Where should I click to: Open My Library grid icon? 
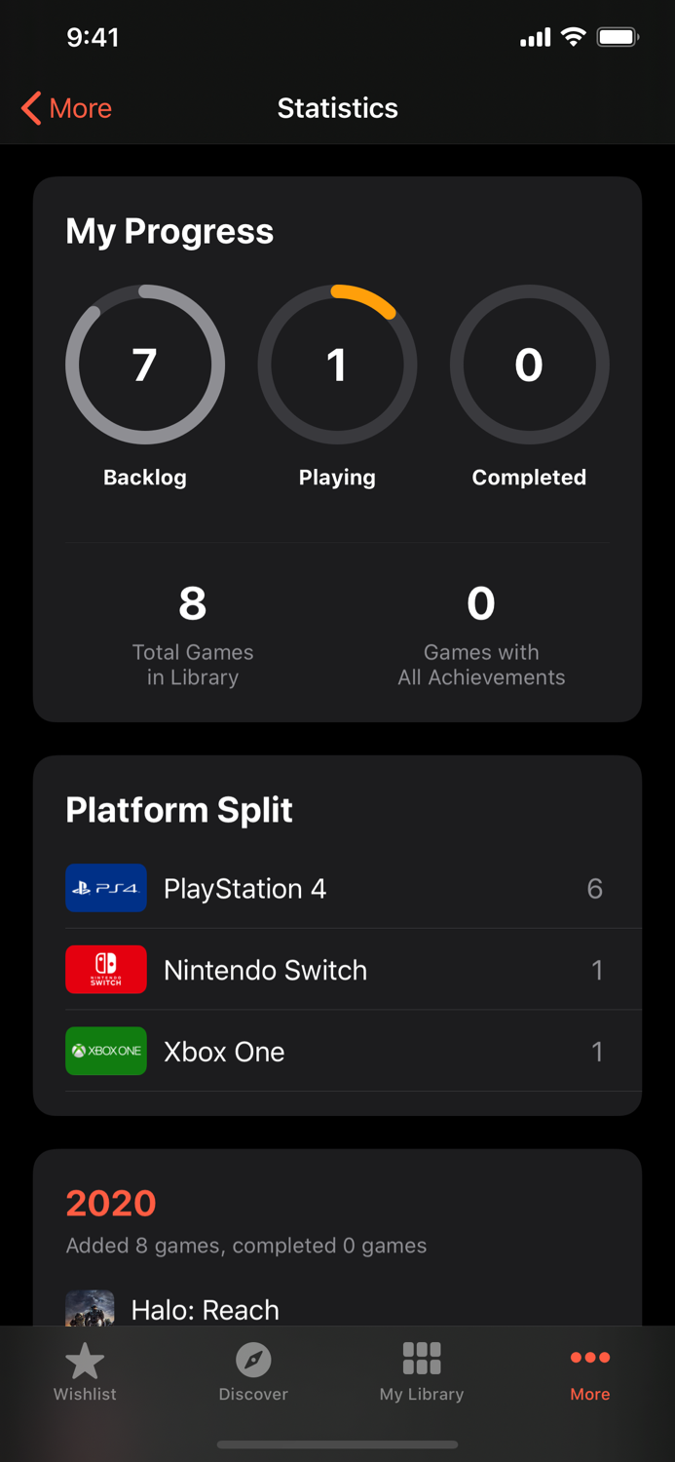pyautogui.click(x=422, y=1357)
